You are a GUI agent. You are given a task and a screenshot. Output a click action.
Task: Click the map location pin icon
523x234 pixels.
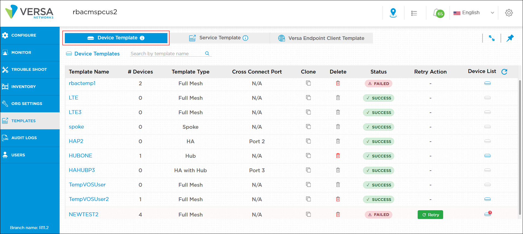[393, 13]
